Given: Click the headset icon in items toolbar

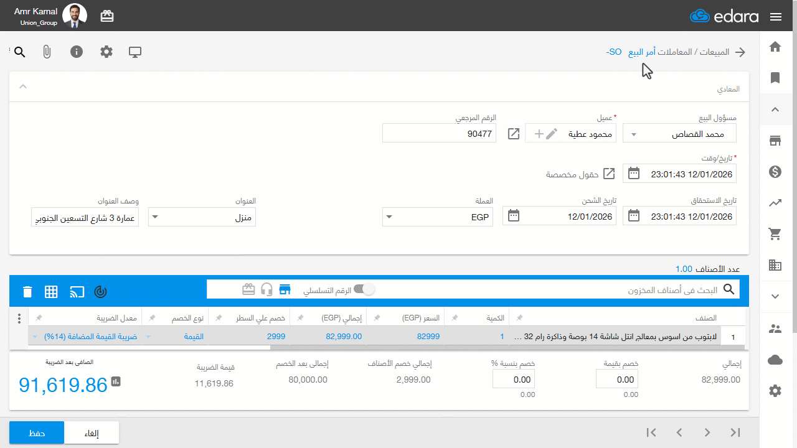Looking at the screenshot, I should pos(267,289).
